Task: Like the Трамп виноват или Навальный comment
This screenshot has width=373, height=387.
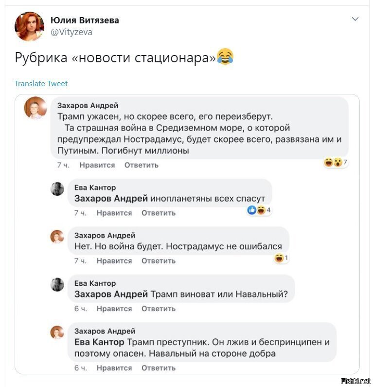Action: pyautogui.click(x=114, y=309)
